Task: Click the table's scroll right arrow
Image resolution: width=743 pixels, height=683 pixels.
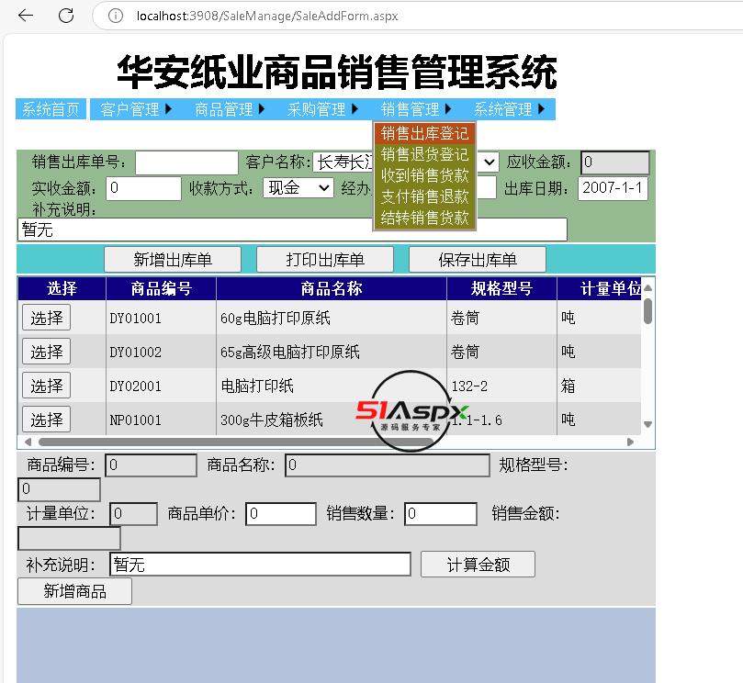Action: [630, 442]
